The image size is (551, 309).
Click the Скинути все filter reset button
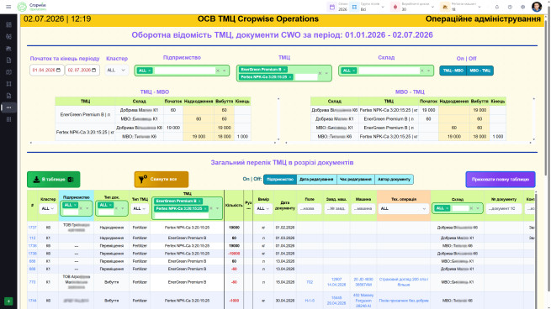coord(162,179)
